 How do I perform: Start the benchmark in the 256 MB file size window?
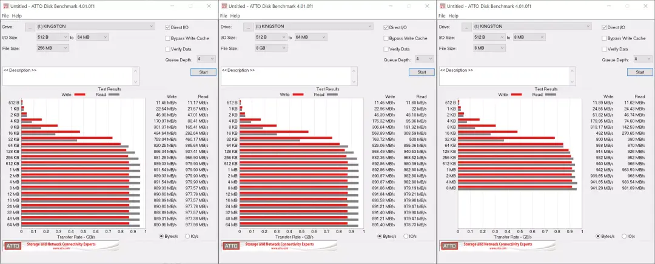tap(203, 72)
